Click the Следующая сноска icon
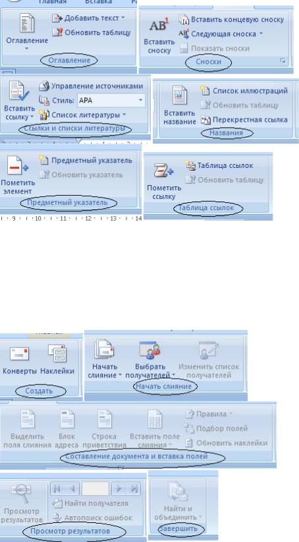This screenshot has height=542, width=299. (184, 34)
